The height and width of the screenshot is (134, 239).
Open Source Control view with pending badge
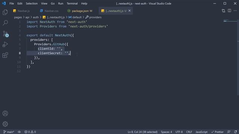click(6, 34)
